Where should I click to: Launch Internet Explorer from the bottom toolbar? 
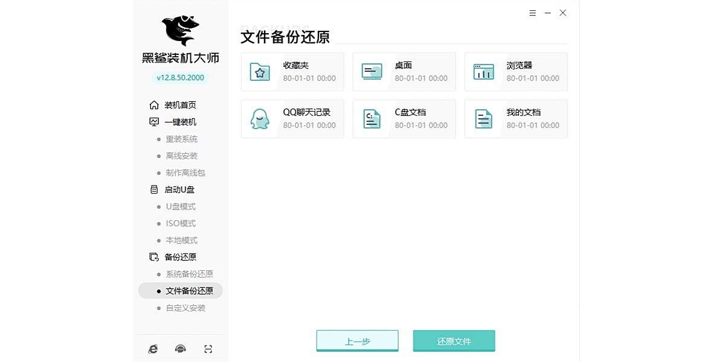pyautogui.click(x=153, y=349)
